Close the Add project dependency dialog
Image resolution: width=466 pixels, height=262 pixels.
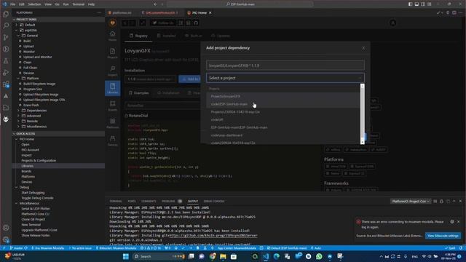coord(363,48)
